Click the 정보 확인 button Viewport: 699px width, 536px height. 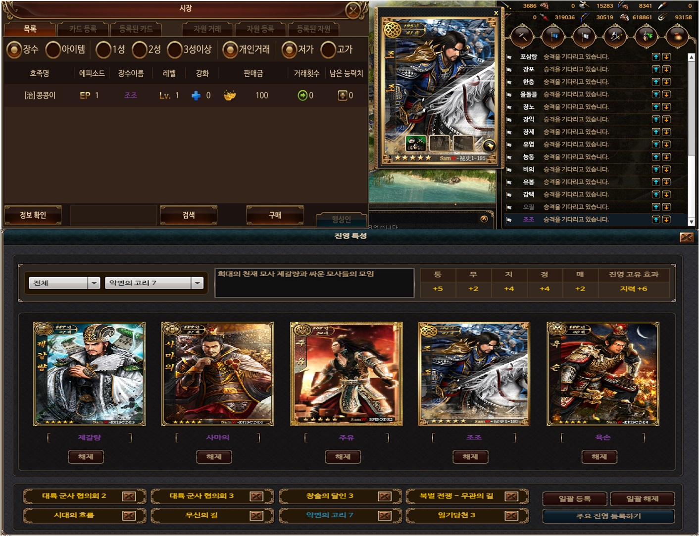click(x=33, y=215)
